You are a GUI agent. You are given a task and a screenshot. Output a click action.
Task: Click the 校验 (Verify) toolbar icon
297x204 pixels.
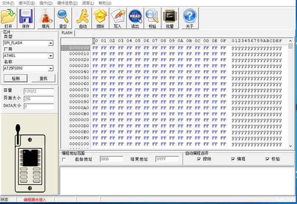tap(152, 17)
